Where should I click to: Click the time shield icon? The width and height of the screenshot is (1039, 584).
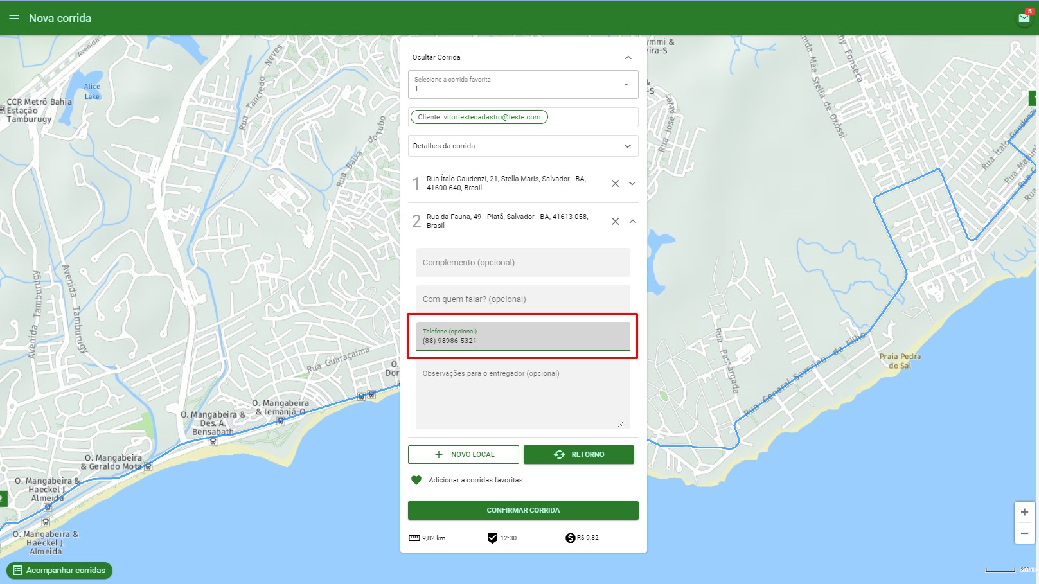(492, 538)
